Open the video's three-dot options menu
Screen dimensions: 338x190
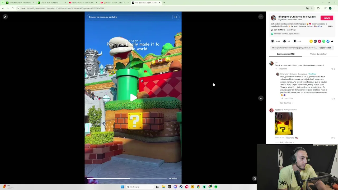[261, 17]
